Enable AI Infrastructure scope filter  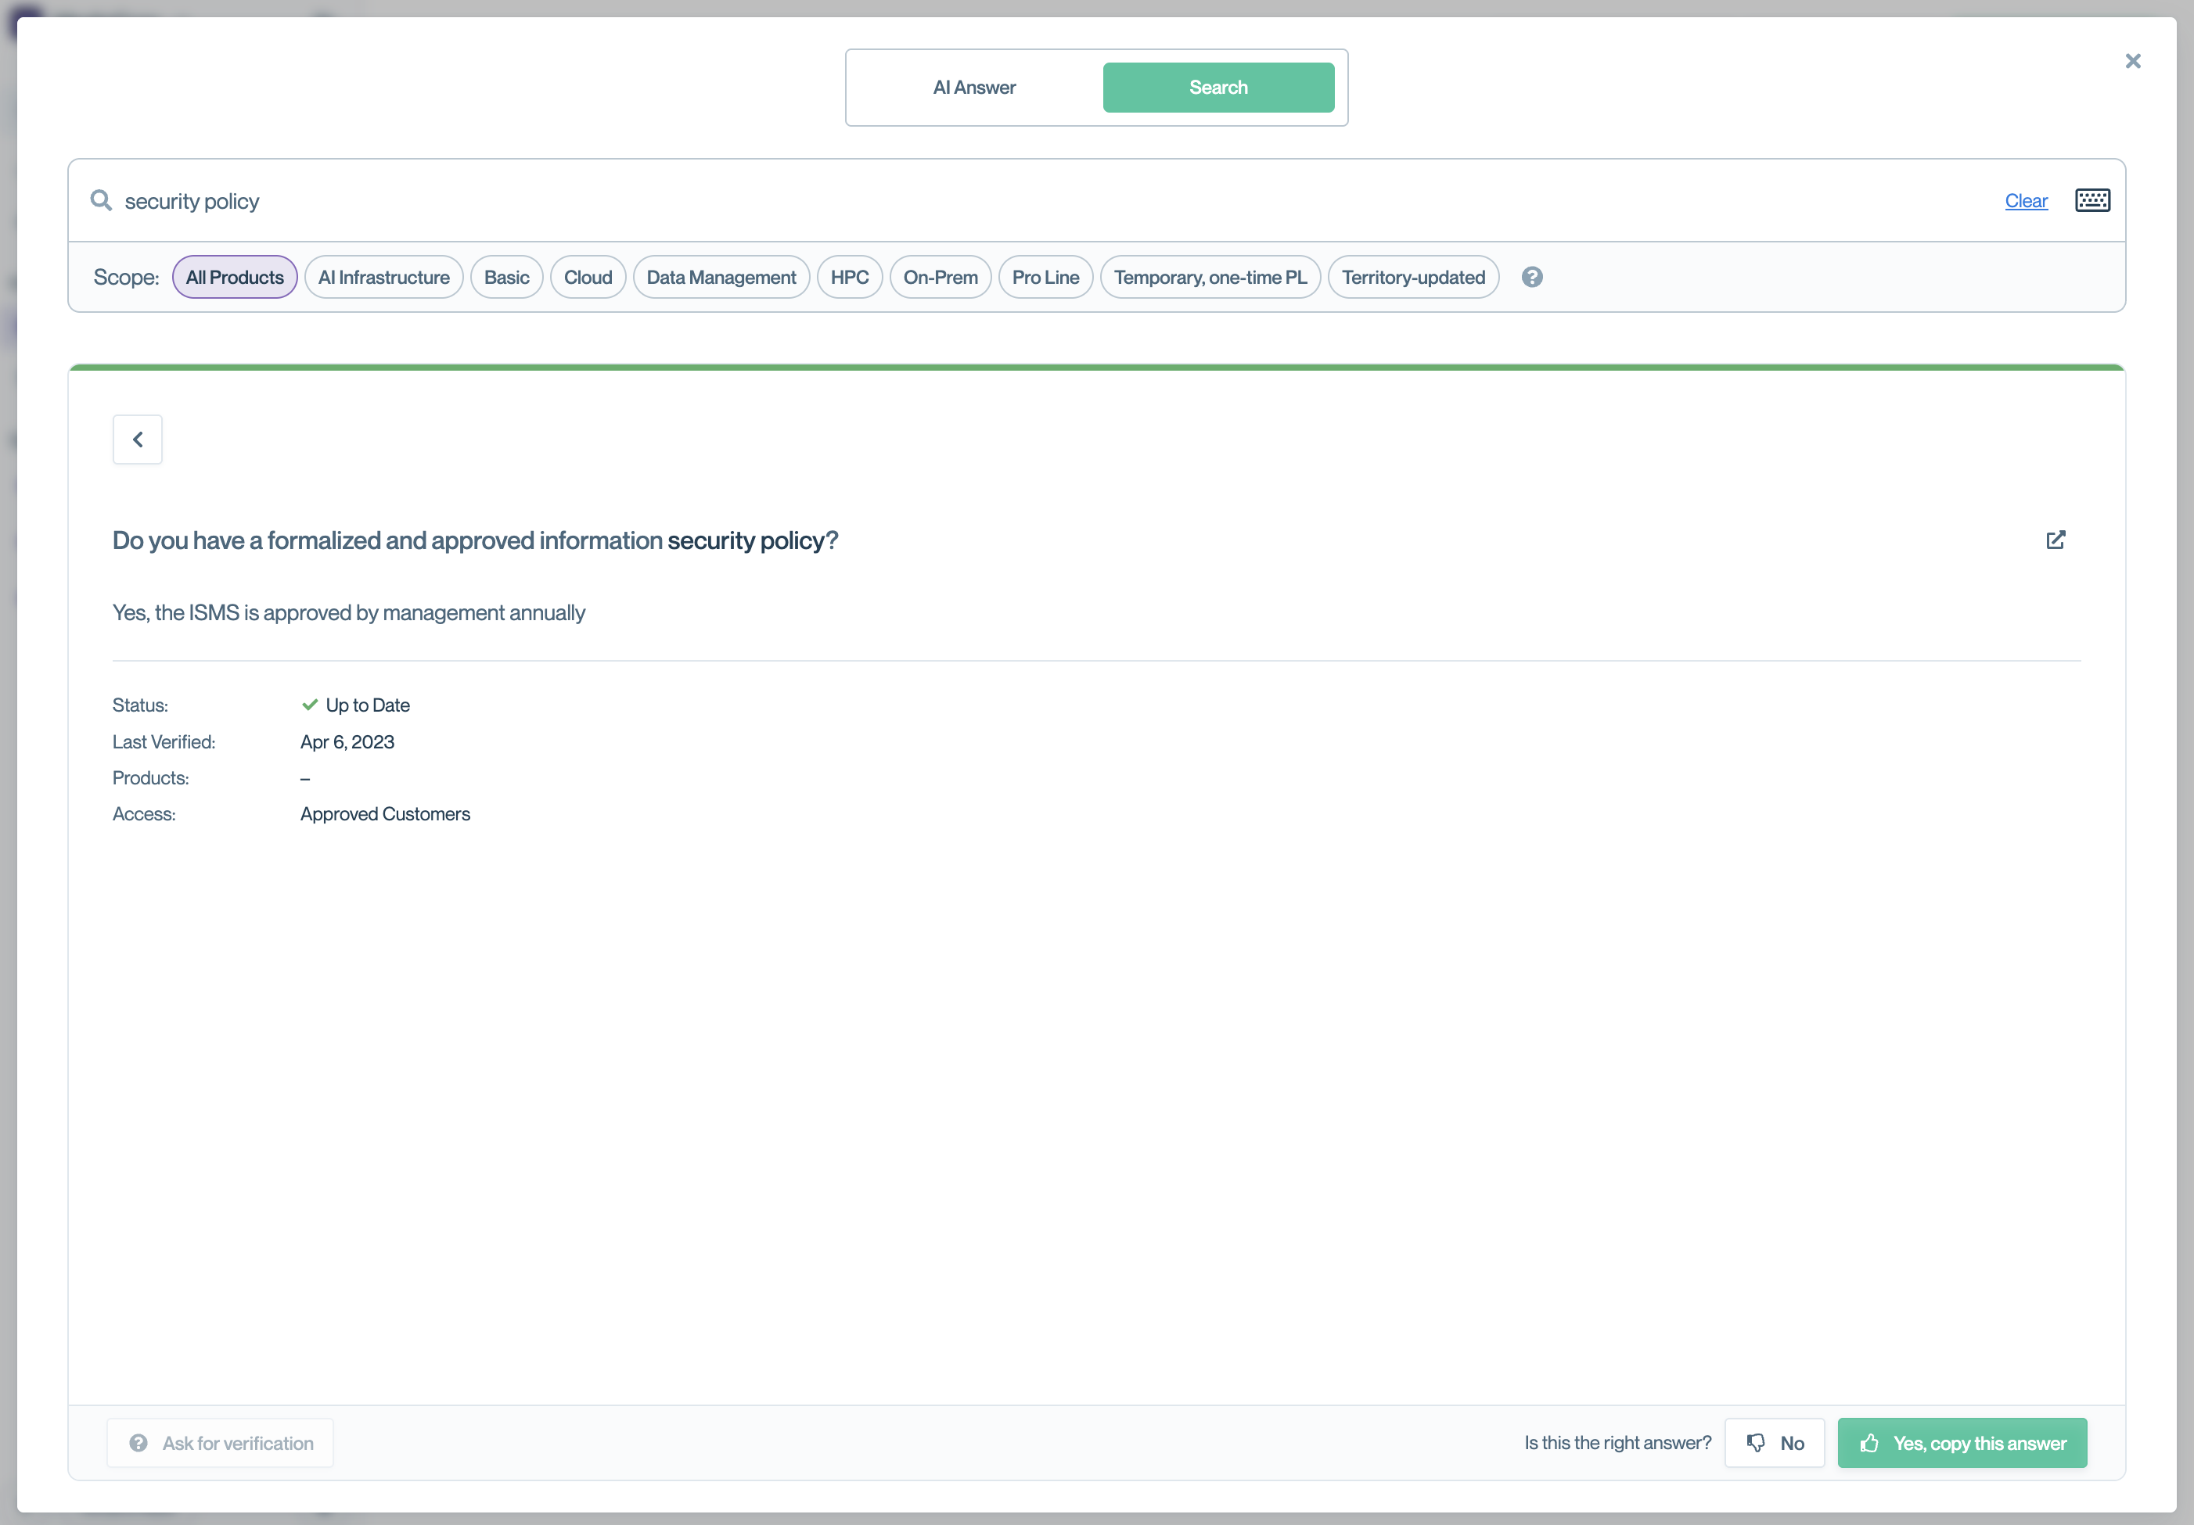coord(384,277)
